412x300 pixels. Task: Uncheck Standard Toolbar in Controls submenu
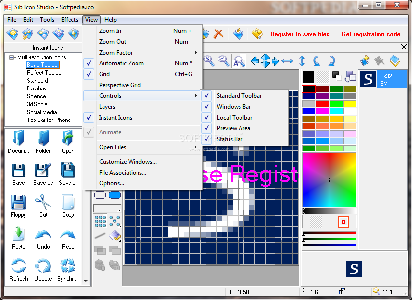click(x=244, y=96)
